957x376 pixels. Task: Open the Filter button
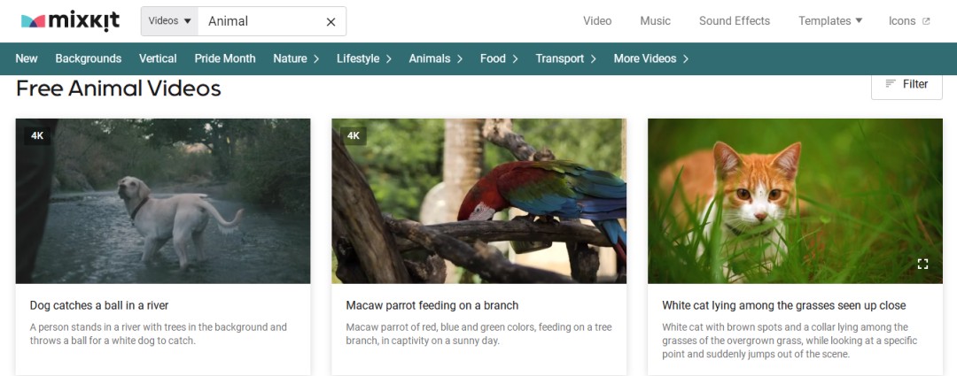tap(906, 84)
